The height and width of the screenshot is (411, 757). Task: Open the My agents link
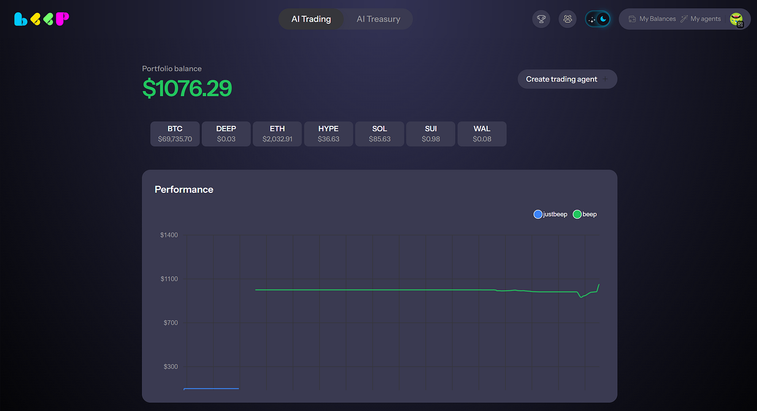[x=705, y=19]
